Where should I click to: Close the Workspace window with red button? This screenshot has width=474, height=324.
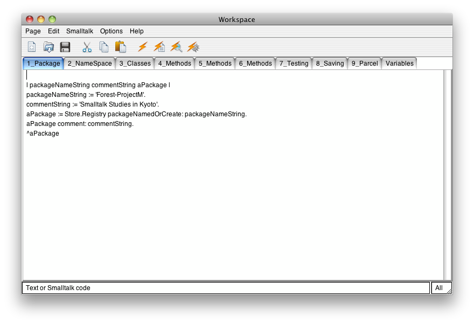click(x=30, y=19)
